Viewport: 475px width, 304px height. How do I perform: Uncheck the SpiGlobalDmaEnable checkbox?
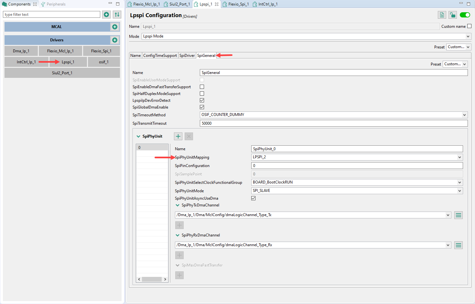pyautogui.click(x=202, y=107)
